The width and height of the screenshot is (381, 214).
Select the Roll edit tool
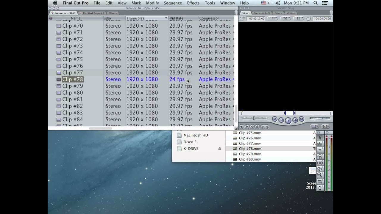pos(320,156)
